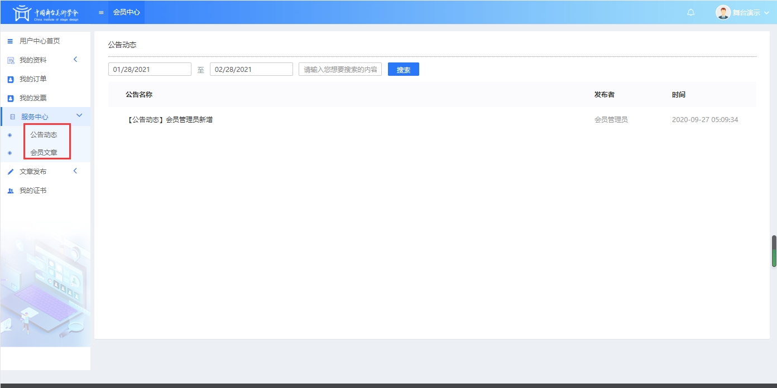Click the 文章发布 pencil icon
This screenshot has height=388, width=777.
pos(10,172)
